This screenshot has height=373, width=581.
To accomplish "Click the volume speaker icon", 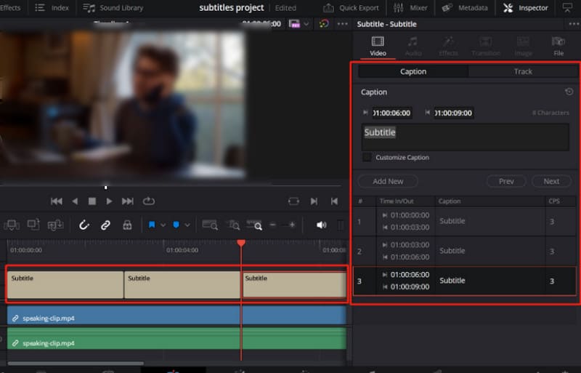I will pyautogui.click(x=321, y=225).
